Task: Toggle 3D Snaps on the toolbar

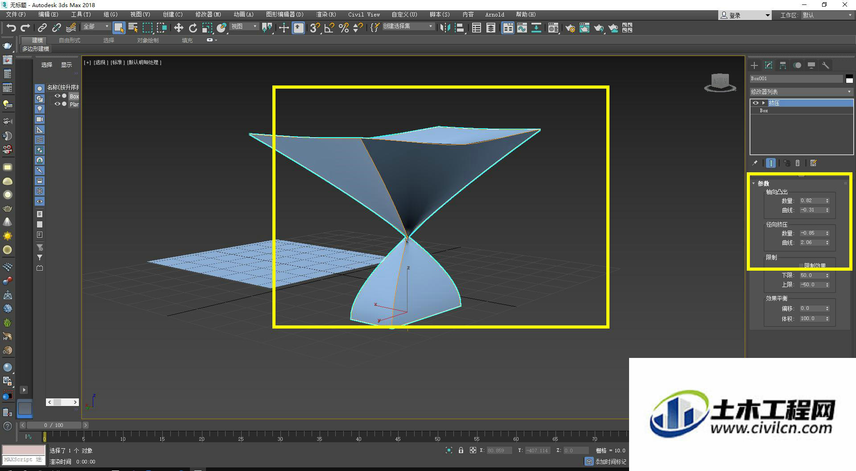Action: click(315, 28)
